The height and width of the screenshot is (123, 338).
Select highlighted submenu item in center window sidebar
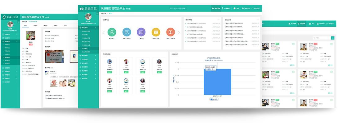(x=88, y=49)
